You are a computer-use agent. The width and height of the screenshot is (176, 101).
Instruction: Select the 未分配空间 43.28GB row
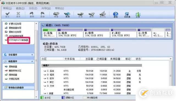click(92, 89)
